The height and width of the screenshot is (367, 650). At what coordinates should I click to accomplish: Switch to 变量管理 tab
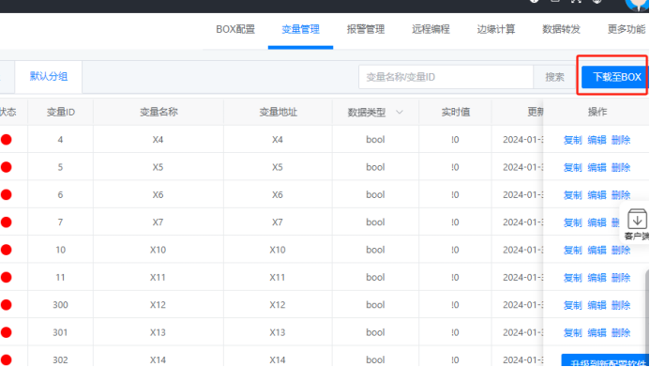[x=300, y=29]
